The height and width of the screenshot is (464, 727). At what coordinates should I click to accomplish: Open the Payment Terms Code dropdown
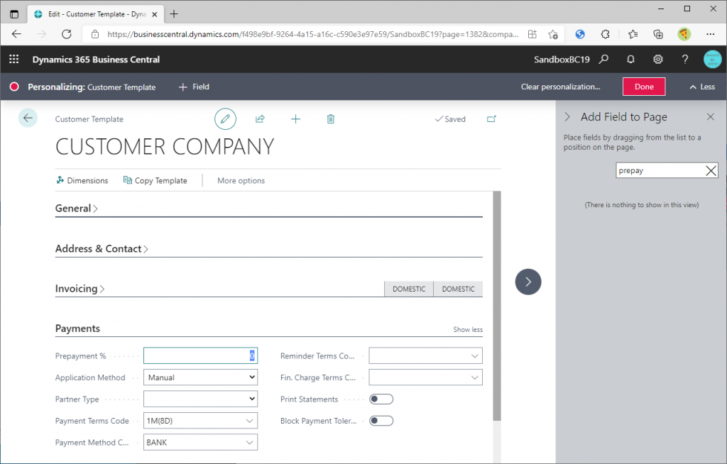pos(249,421)
